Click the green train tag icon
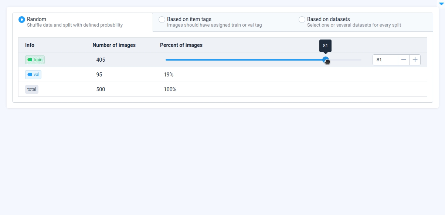The height and width of the screenshot is (215, 445). [30, 60]
